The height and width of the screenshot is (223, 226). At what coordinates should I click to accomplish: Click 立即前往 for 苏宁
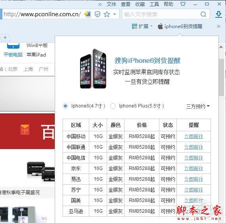[193, 190]
